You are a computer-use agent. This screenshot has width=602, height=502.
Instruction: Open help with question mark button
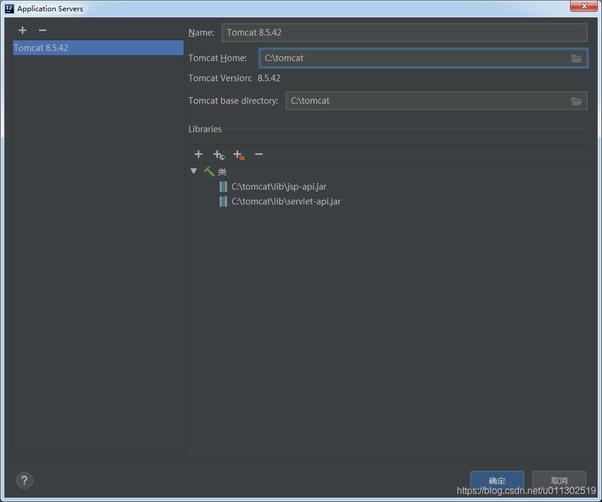pyautogui.click(x=24, y=481)
